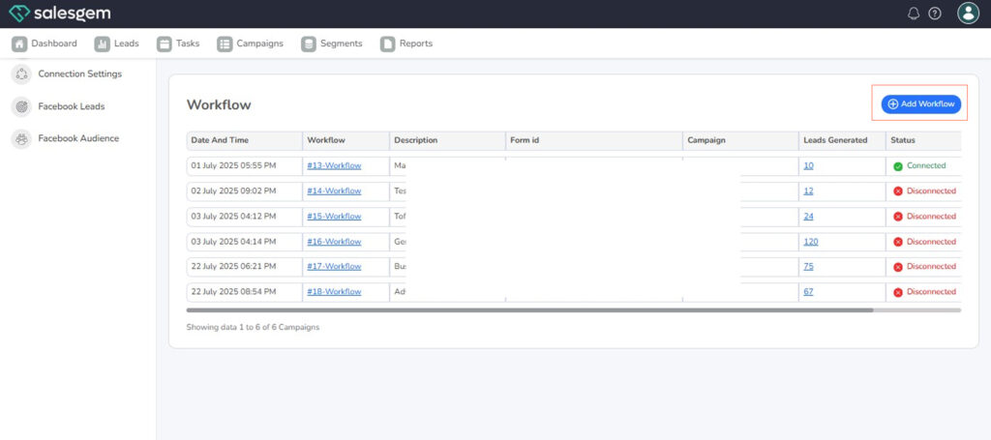991x440 pixels.
Task: Click the 75 leads generated link
Action: pos(808,267)
